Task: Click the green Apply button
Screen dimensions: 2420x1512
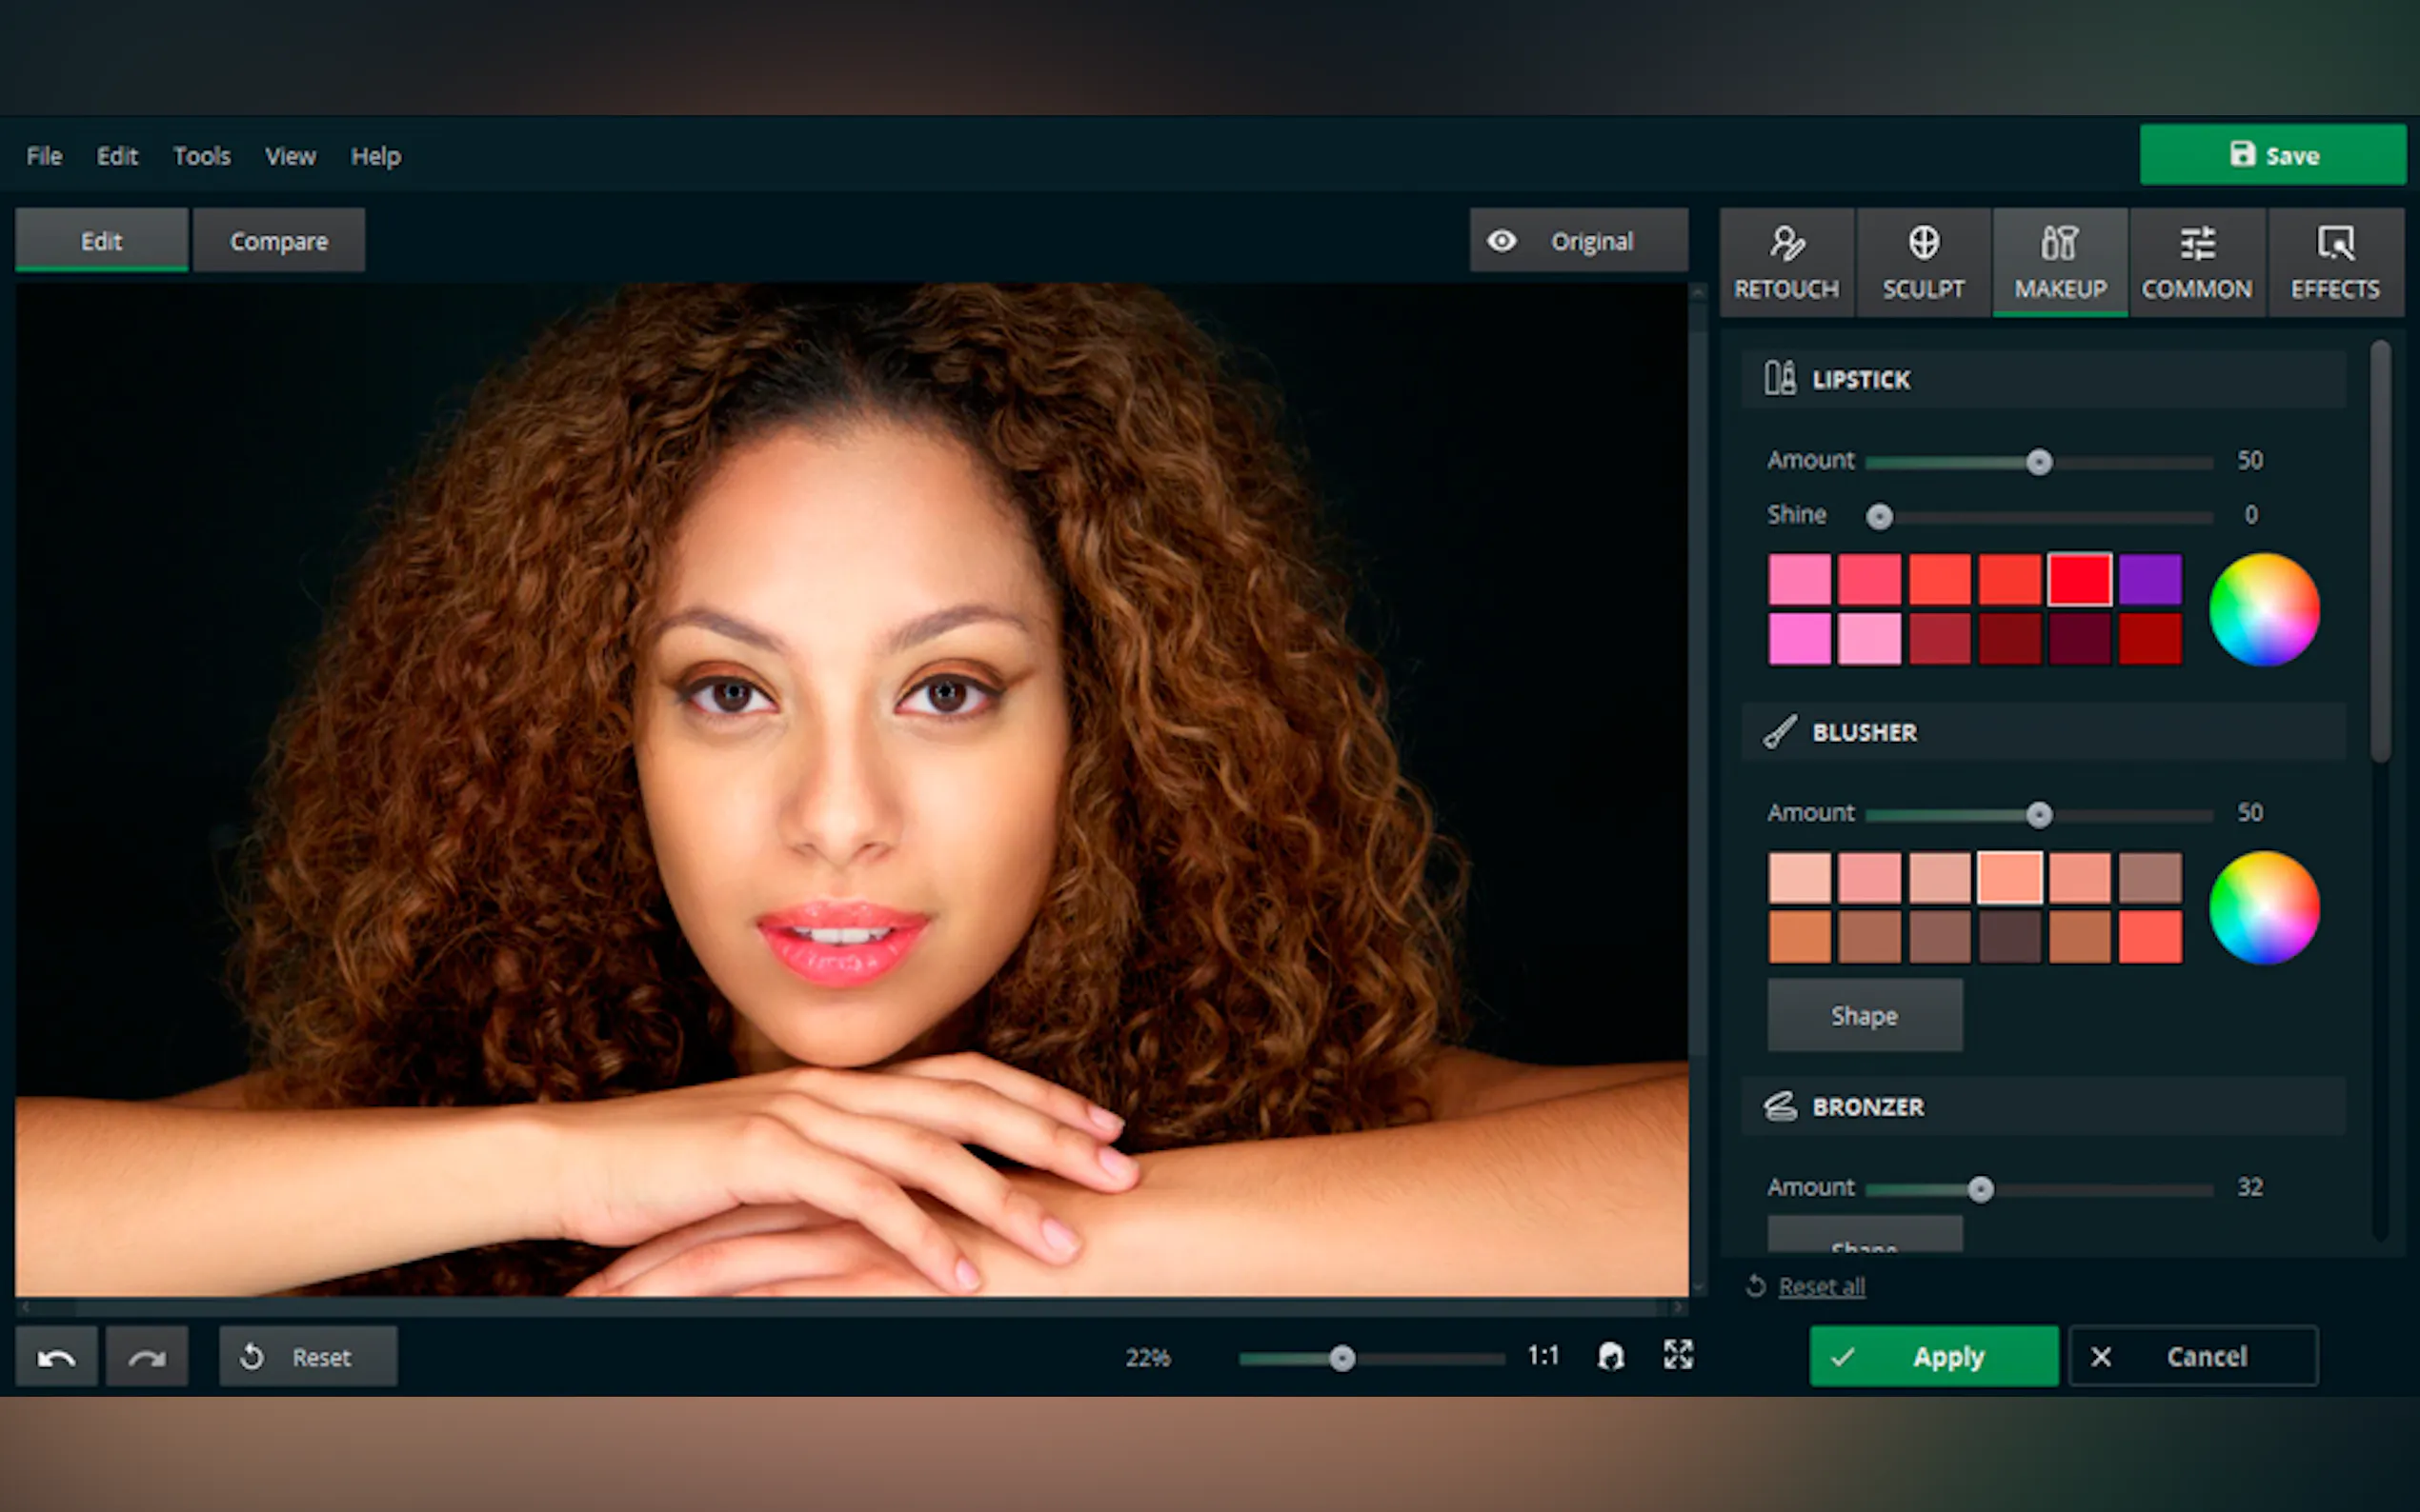Action: click(1933, 1357)
